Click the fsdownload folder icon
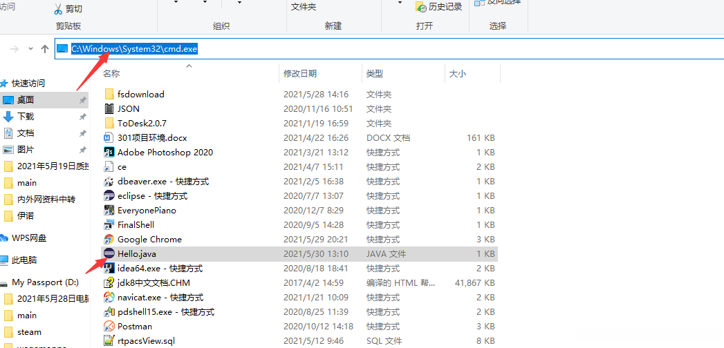The height and width of the screenshot is (348, 724). point(109,94)
